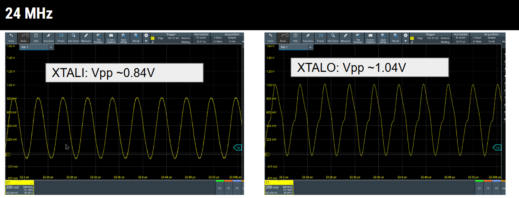This screenshot has height=198, width=519.
Task: Click acquisition mode Sample in XTALO scope
Action: [x=491, y=38]
